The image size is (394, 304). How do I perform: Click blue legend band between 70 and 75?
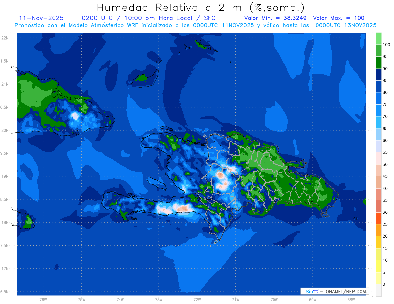pyautogui.click(x=379, y=111)
